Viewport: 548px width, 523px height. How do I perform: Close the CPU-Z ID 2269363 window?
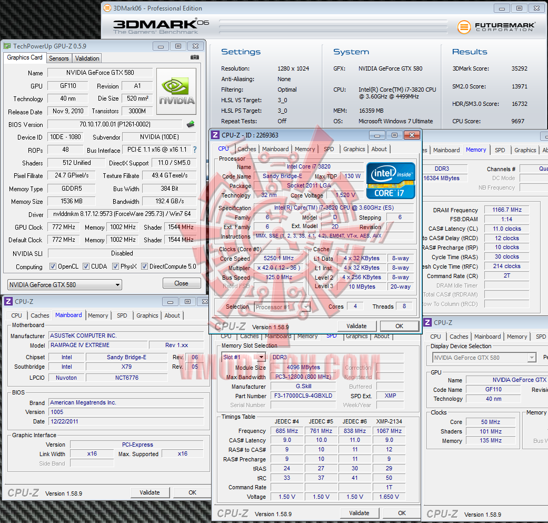point(412,135)
